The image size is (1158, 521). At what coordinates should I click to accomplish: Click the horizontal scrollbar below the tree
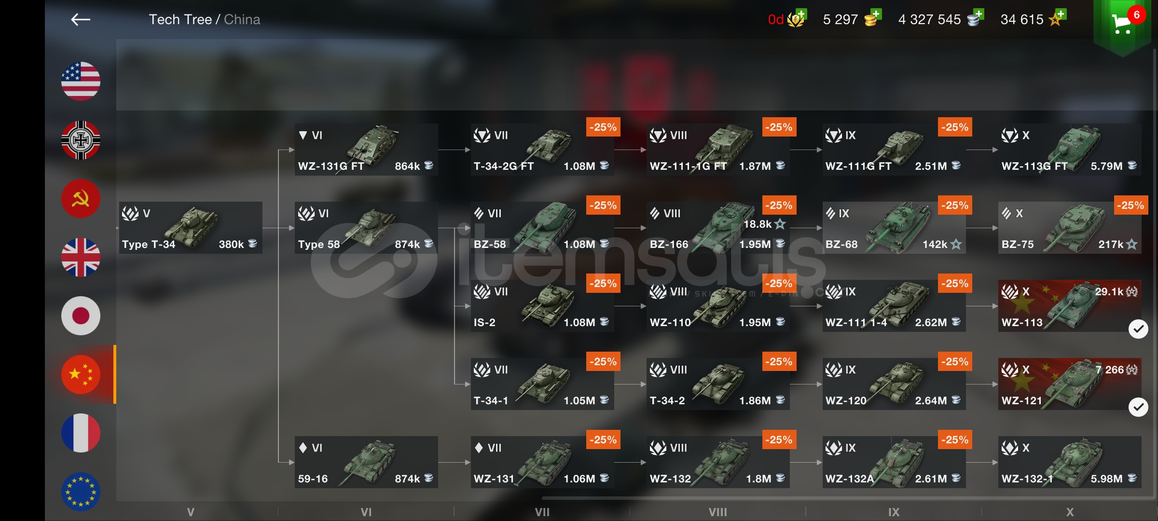tap(844, 498)
